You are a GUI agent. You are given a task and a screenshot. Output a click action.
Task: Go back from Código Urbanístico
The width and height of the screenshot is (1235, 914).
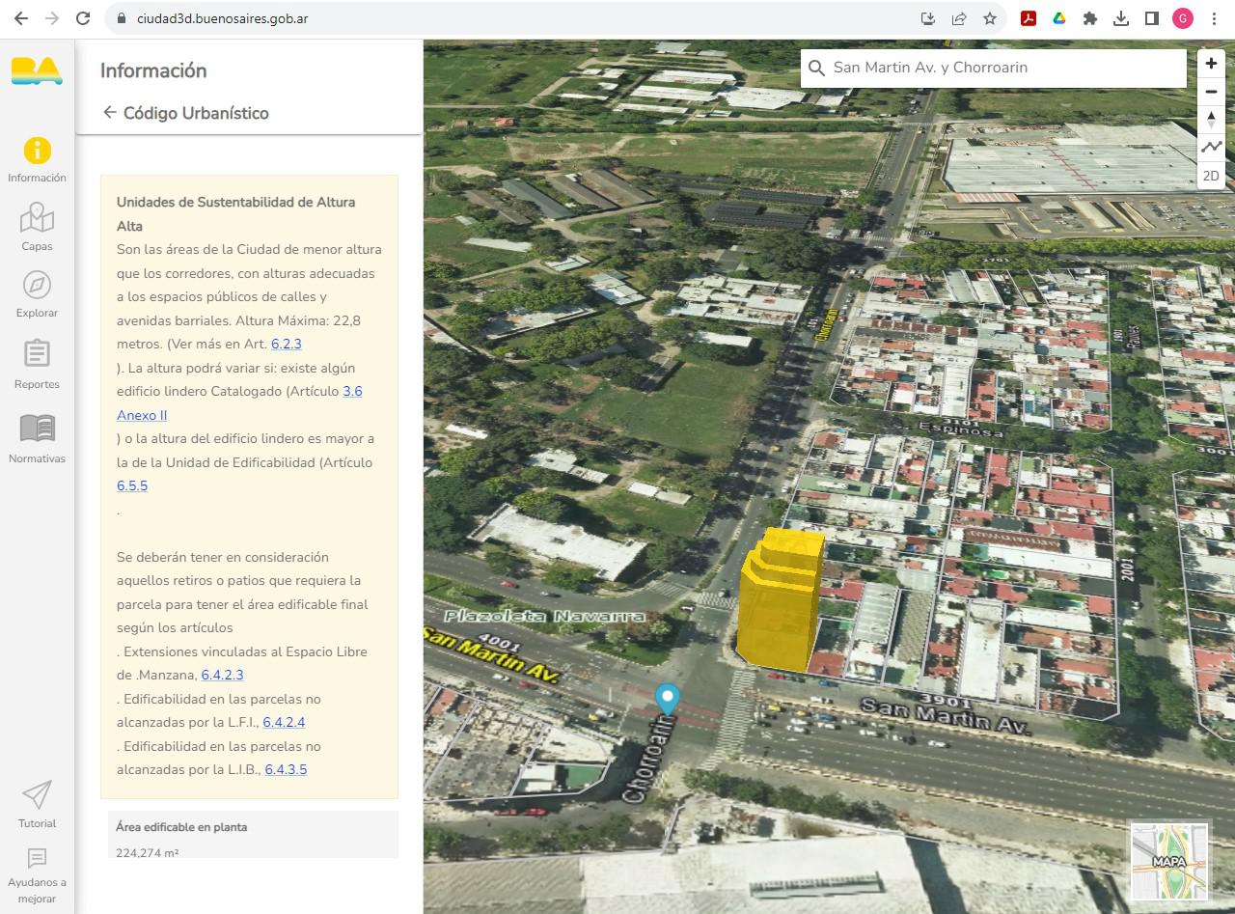pos(109,113)
